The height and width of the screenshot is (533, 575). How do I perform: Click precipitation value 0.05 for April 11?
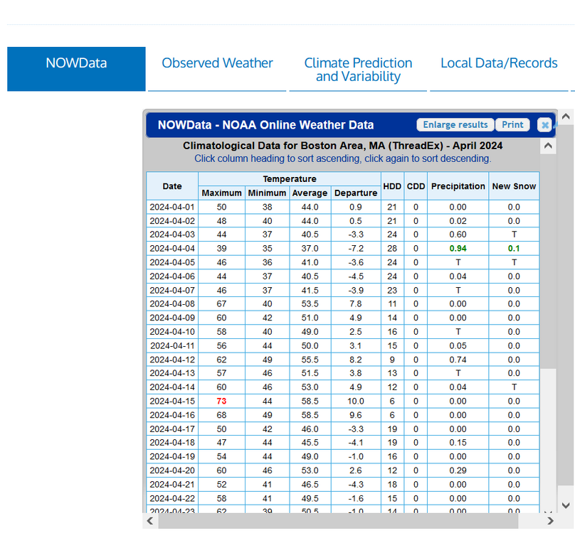458,346
